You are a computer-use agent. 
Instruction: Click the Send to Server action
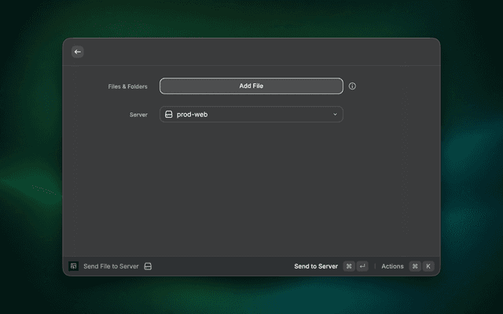(316, 266)
